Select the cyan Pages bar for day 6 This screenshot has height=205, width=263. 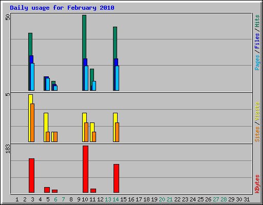55,88
